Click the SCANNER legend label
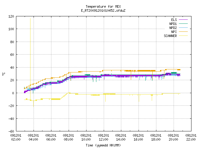The height and width of the screenshot is (148, 197). [x=170, y=36]
